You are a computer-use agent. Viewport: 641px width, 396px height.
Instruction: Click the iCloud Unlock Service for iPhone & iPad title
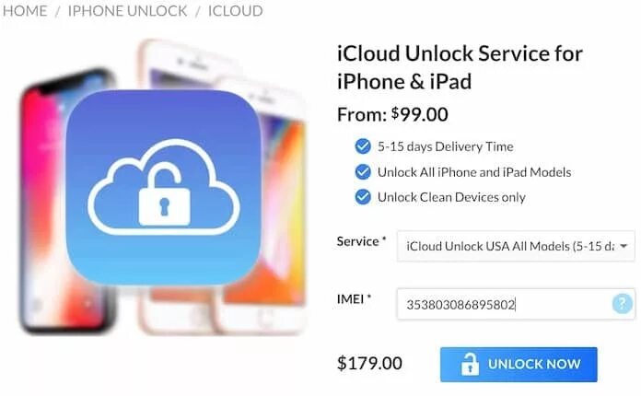(460, 67)
